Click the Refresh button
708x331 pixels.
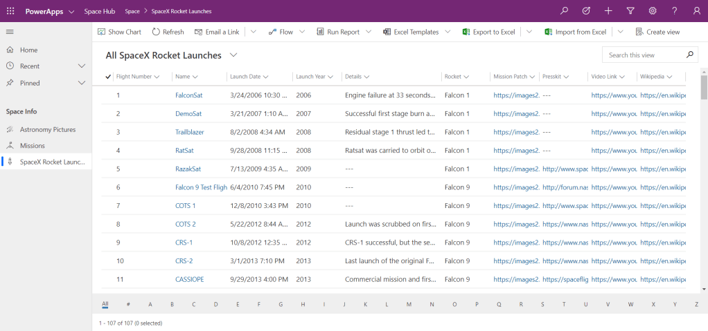[x=168, y=32]
